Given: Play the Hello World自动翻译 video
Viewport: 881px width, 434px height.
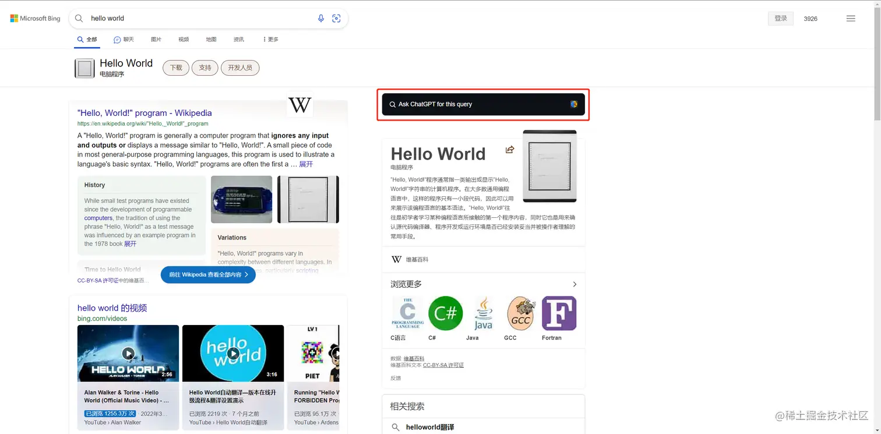Looking at the screenshot, I should coord(233,353).
